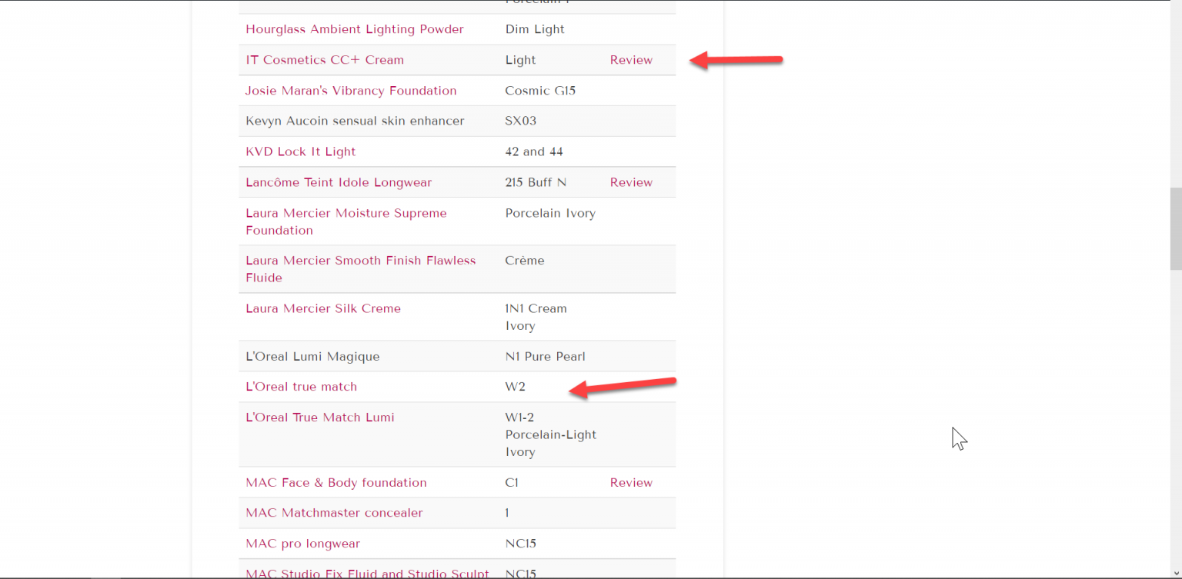This screenshot has width=1182, height=579.
Task: Open the MAC Face & Body foundation link
Action: [336, 482]
